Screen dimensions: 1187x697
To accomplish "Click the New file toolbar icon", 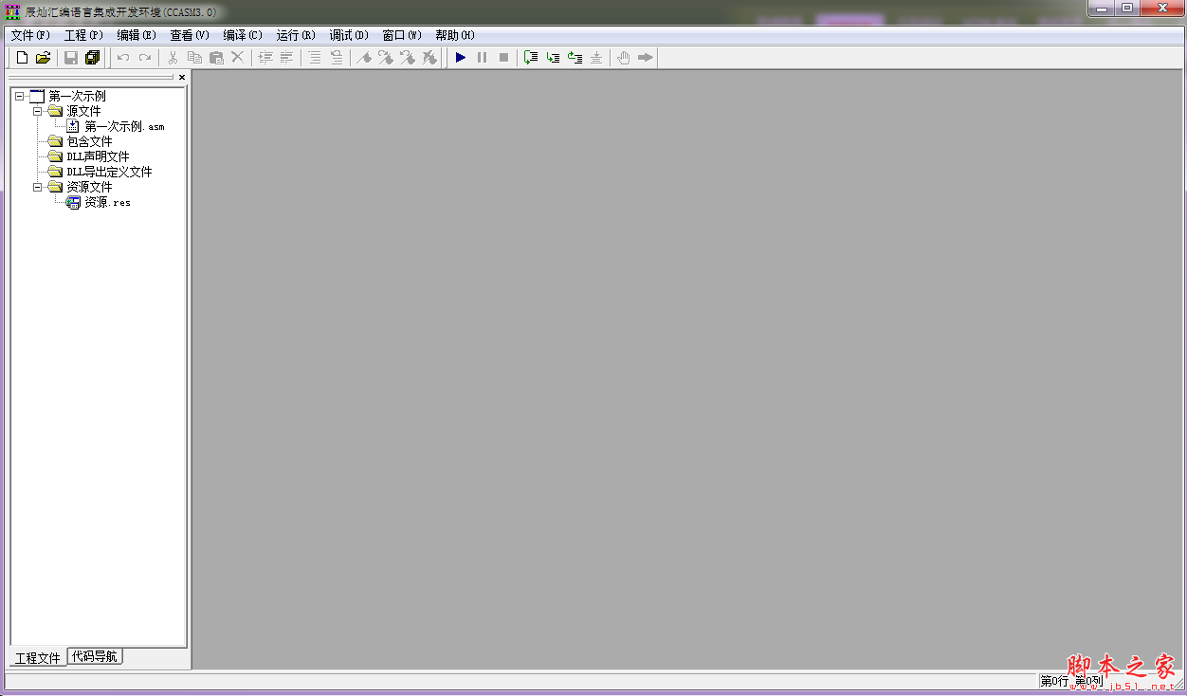I will pos(22,58).
